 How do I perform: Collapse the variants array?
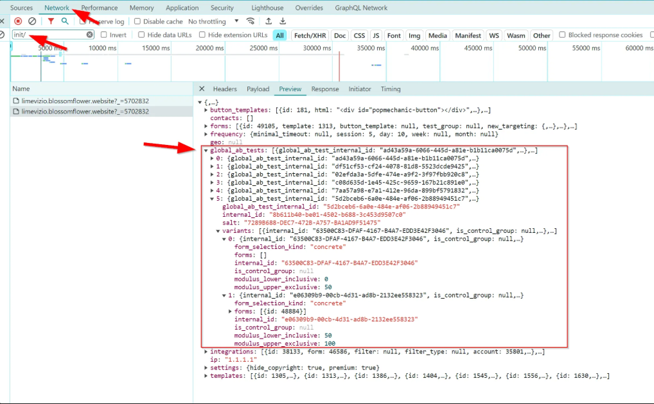point(218,231)
